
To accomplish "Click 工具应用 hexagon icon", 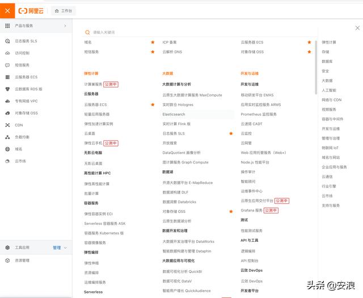I will coord(7,247).
